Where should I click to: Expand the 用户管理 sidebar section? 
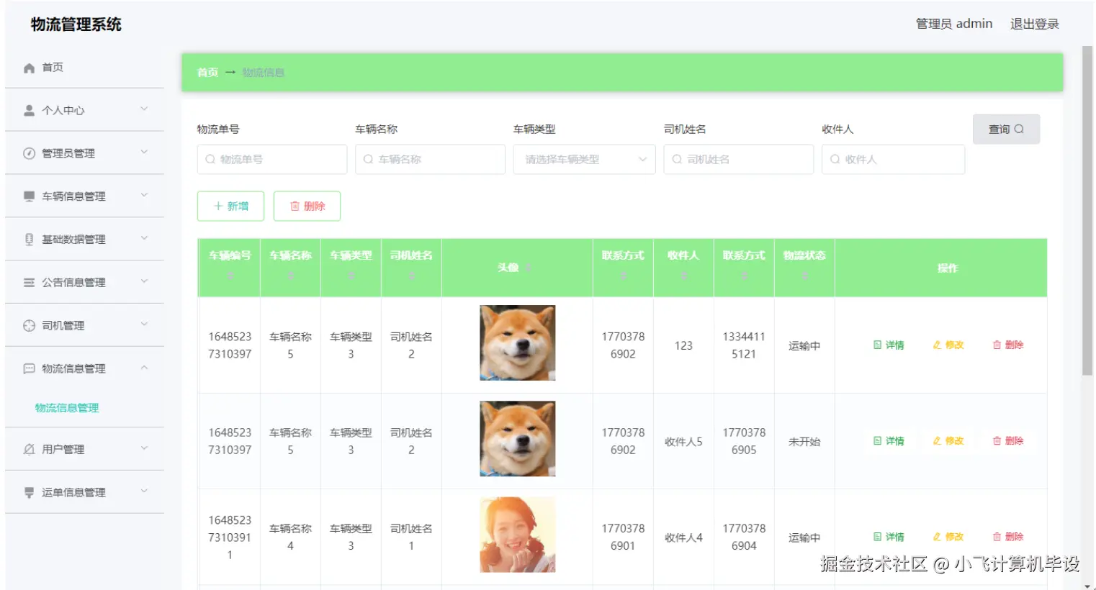(x=84, y=449)
